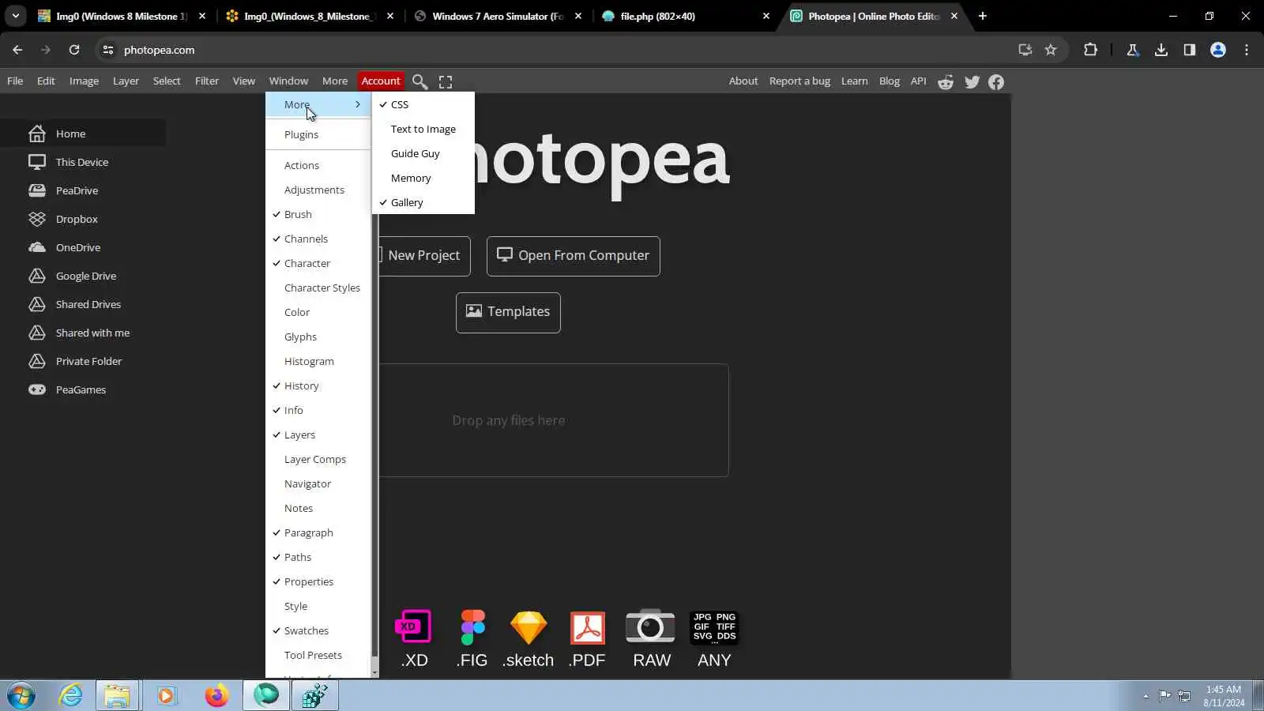The height and width of the screenshot is (711, 1264).
Task: Open Chrome downloads icon
Action: pyautogui.click(x=1161, y=50)
